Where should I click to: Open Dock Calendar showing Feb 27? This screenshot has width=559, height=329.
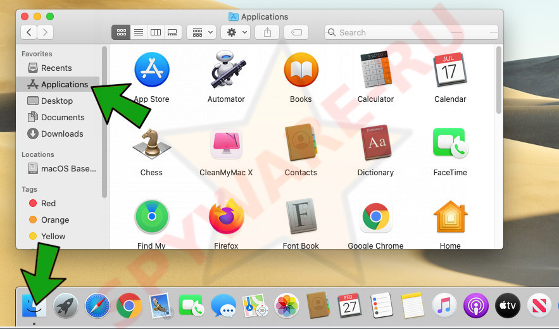(x=349, y=306)
